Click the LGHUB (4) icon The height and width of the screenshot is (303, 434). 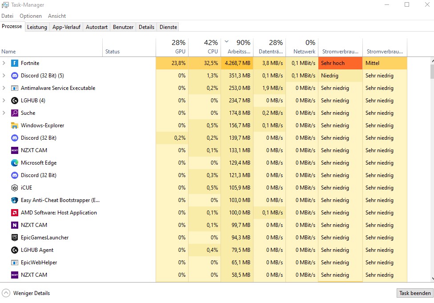tap(14, 101)
